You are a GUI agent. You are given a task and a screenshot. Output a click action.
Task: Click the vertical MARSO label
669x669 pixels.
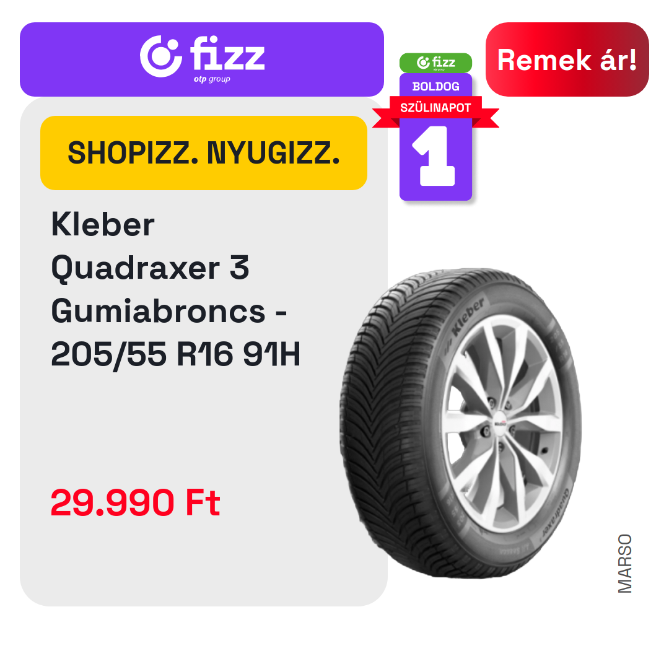[x=624, y=563]
